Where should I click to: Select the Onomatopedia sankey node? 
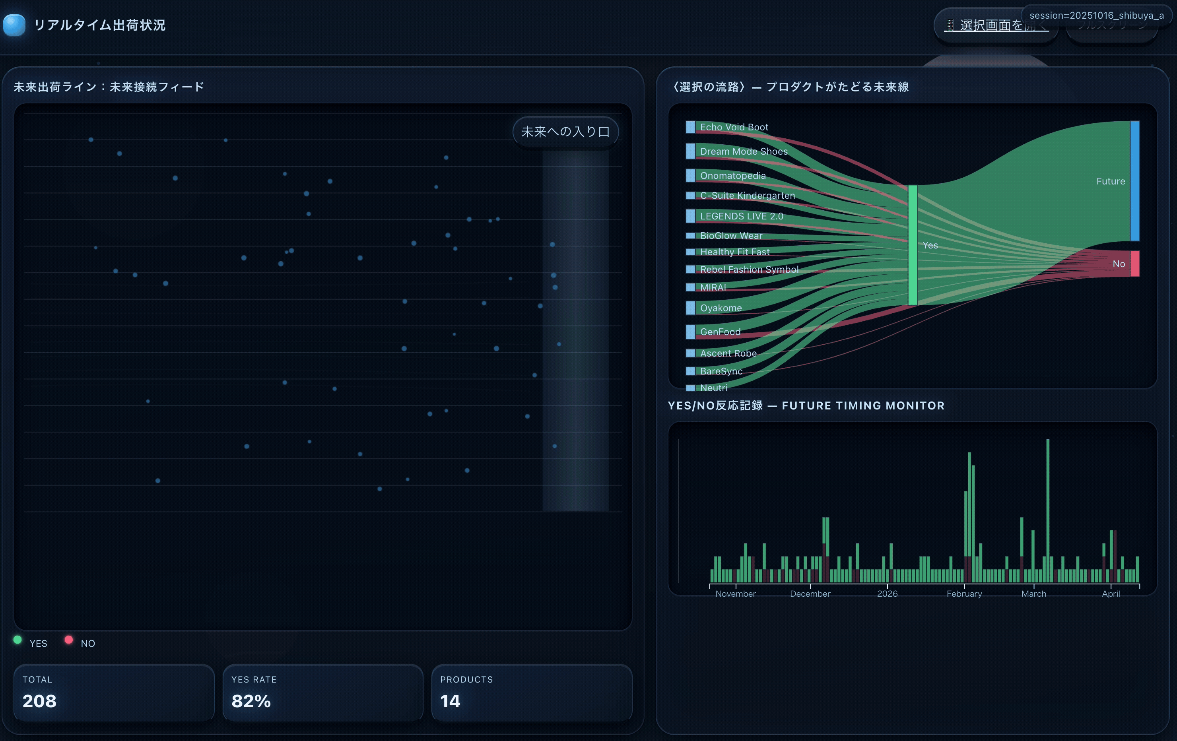click(690, 175)
